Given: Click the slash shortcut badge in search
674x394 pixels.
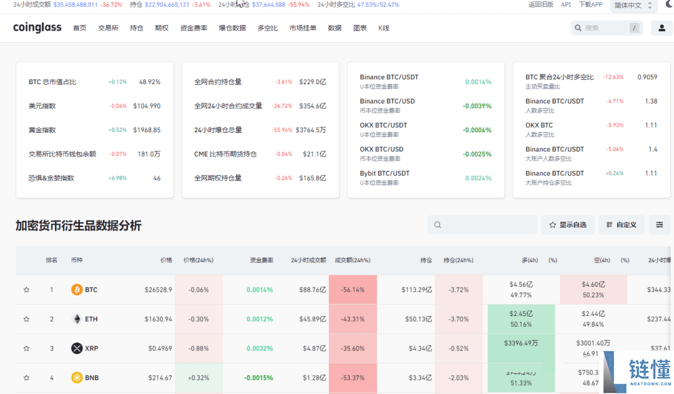Looking at the screenshot, I should pyautogui.click(x=634, y=28).
